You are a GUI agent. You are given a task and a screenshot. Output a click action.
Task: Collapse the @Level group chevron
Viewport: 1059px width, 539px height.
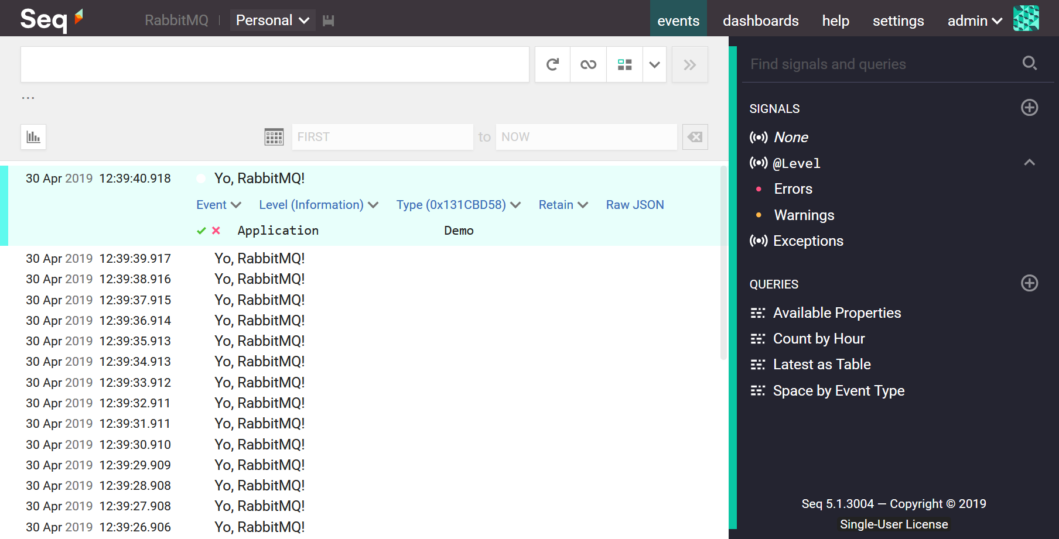coord(1030,163)
